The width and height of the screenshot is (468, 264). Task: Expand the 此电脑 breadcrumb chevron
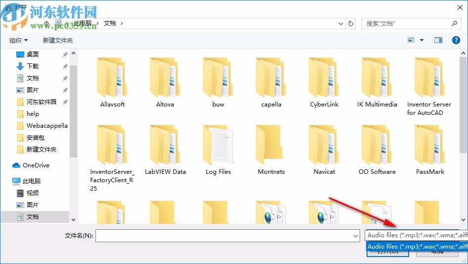[x=97, y=23]
